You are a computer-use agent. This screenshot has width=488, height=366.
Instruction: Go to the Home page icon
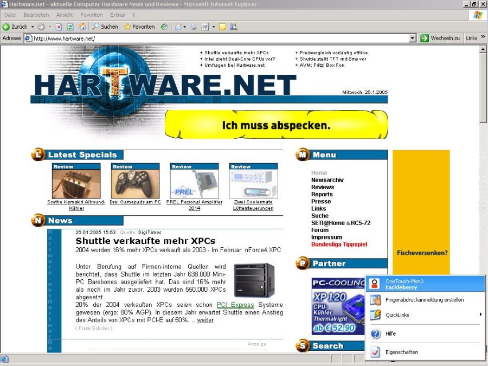click(x=82, y=27)
